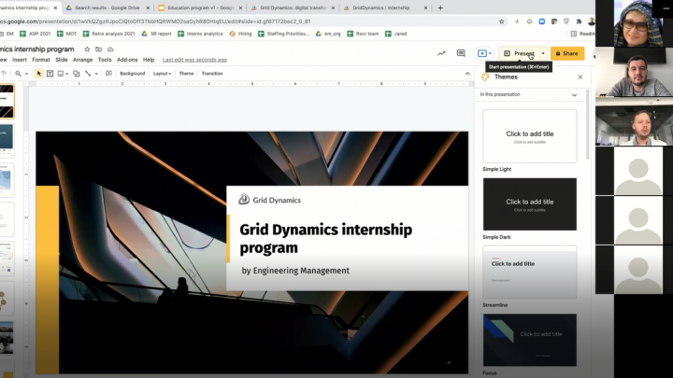
Task: Open the Insert menu
Action: tap(20, 60)
